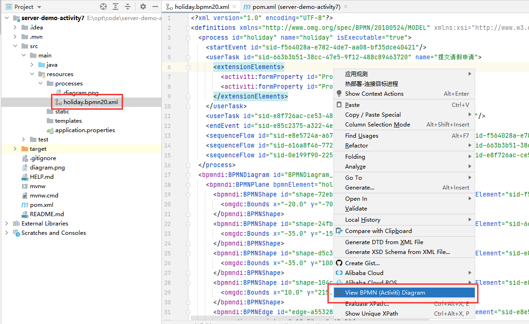Close the pom.xml editor tab
529x324 pixels.
346,7
